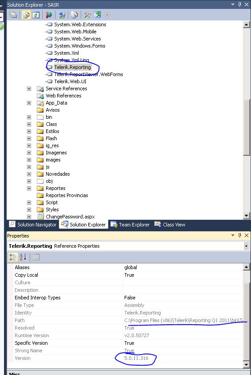
Task: Click the Embed Interop Types value False
Action: pyautogui.click(x=183, y=298)
